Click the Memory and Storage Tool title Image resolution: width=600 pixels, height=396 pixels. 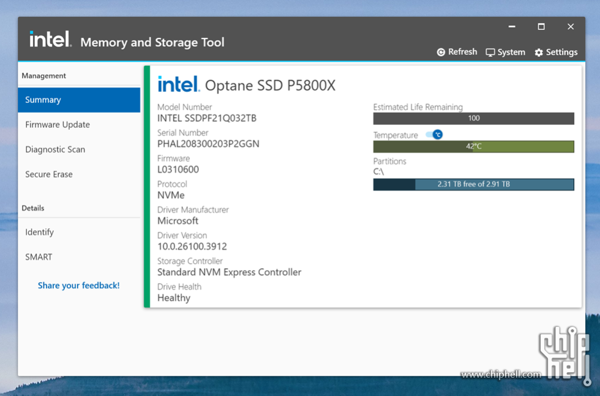coord(152,42)
